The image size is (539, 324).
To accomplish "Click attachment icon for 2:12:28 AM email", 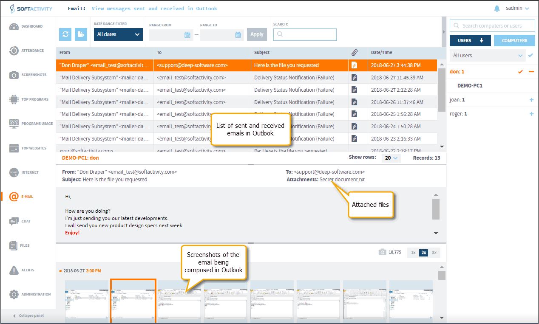I will (x=354, y=90).
